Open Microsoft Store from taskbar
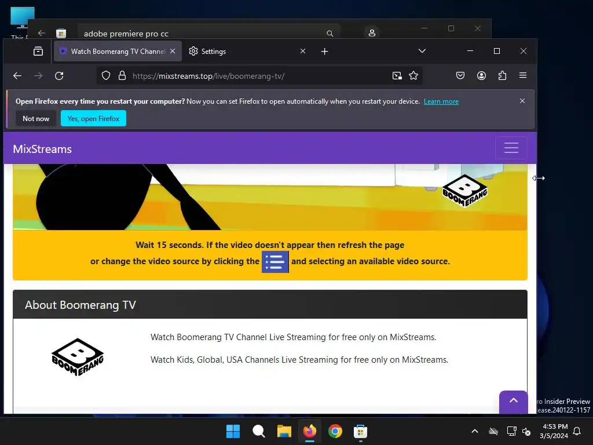Image resolution: width=593 pixels, height=445 pixels. pyautogui.click(x=360, y=431)
